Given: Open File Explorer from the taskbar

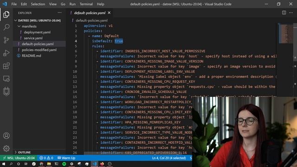Looking at the screenshot, I should 49,164.
